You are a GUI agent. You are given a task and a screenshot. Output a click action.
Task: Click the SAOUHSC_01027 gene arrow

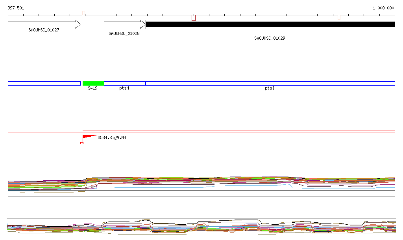(x=44, y=24)
